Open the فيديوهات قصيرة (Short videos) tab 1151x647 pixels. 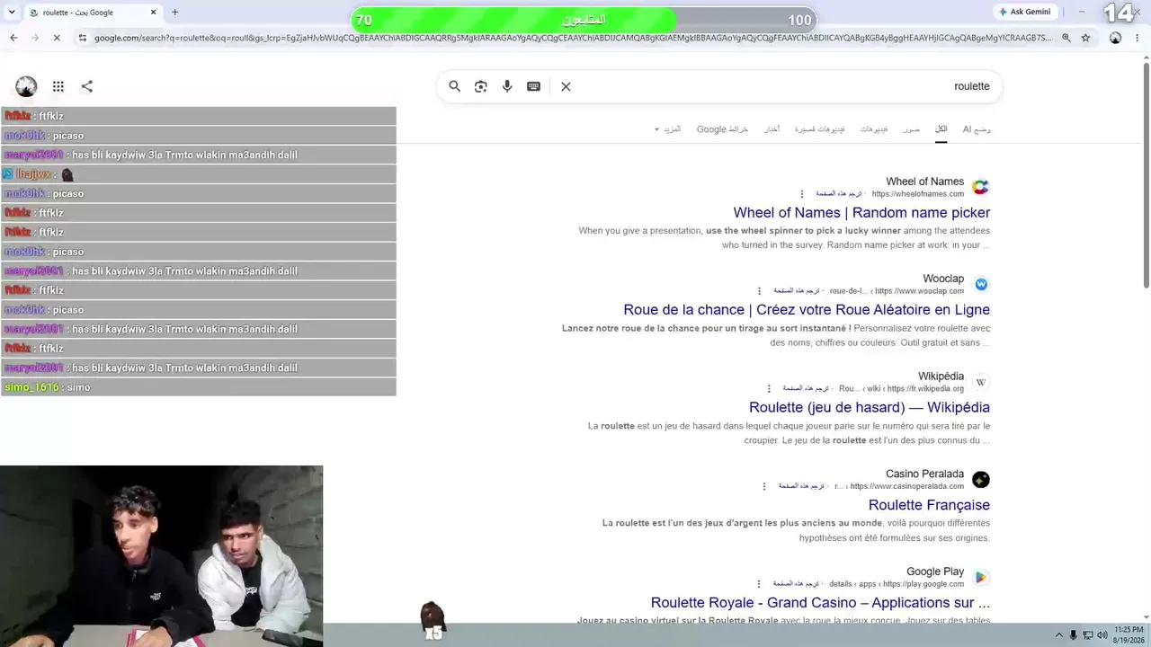click(x=819, y=129)
